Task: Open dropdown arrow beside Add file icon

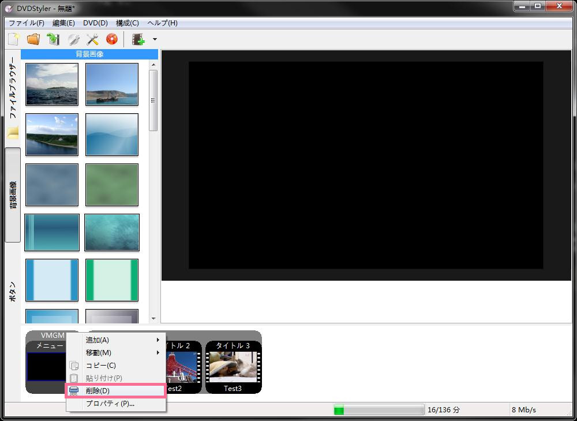Action: [155, 40]
